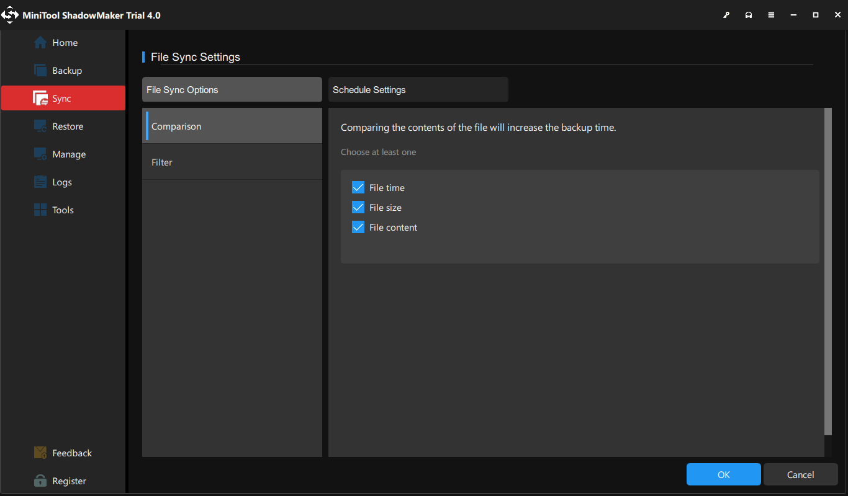Screen dimensions: 848x496
Task: Click the MiniTool ShadowMaker logo icon
Action: tap(11, 15)
